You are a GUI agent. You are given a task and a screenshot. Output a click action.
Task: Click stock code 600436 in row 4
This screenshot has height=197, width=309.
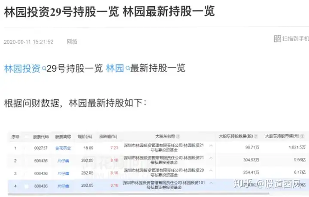click(41, 186)
